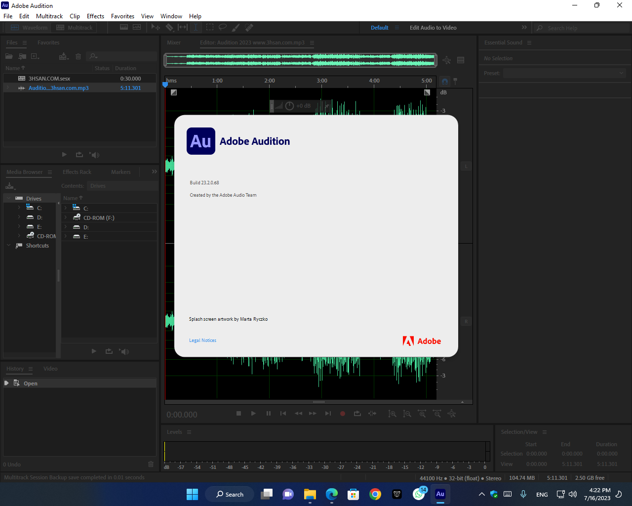This screenshot has height=506, width=632.
Task: Show the Spectral Pitch Display
Action: [137, 28]
